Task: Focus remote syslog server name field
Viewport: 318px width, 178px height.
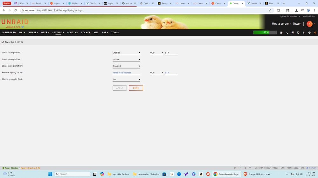Action: pos(126,73)
